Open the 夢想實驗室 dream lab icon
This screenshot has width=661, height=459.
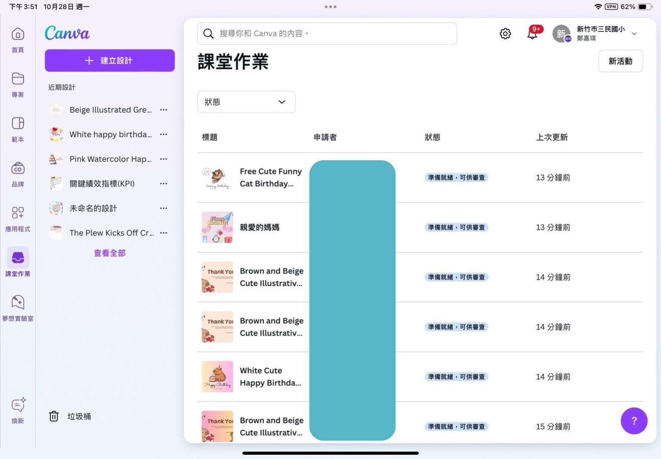tap(18, 303)
